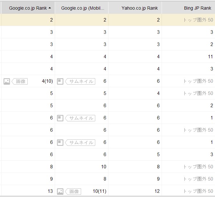
Task: Select the Bing JP rank value 11
Action: [x=210, y=56]
